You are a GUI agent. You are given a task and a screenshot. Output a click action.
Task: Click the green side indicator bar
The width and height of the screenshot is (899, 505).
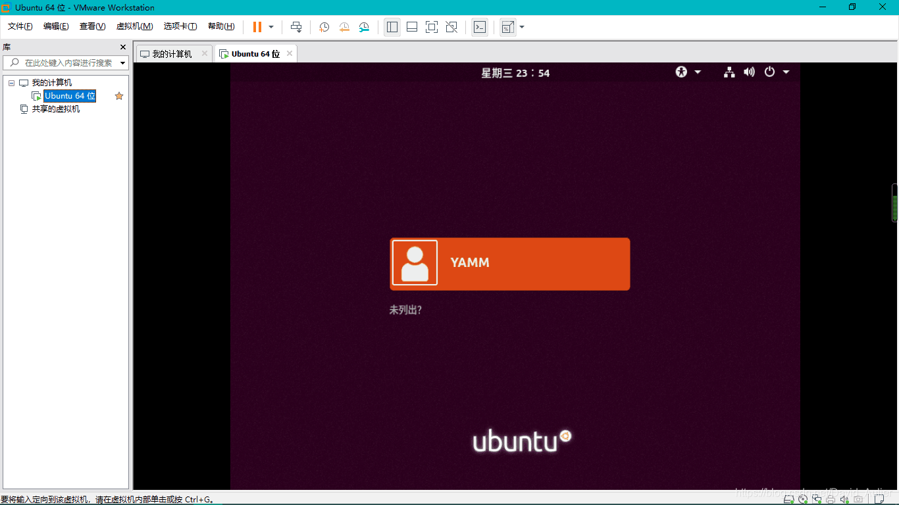point(895,204)
